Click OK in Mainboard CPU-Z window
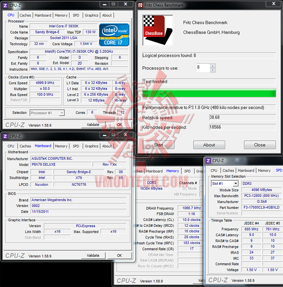The height and width of the screenshot is (287, 283). click(x=119, y=256)
